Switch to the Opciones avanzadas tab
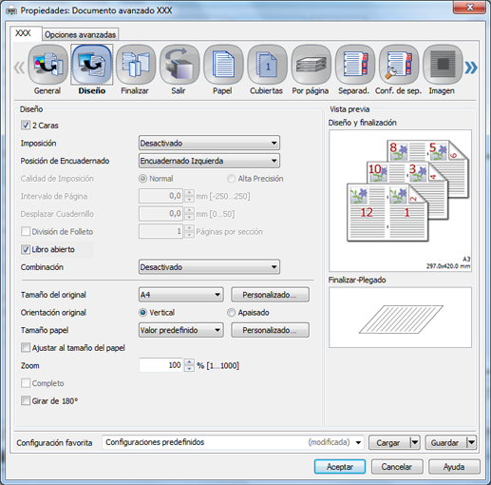Image resolution: width=491 pixels, height=485 pixels. [x=80, y=34]
